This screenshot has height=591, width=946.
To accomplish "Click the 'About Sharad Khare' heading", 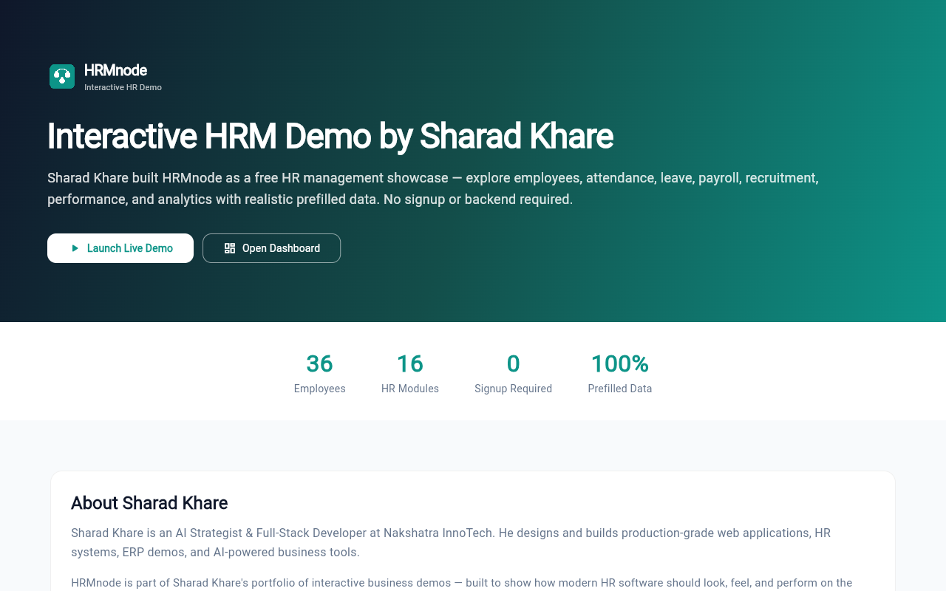I will pyautogui.click(x=149, y=503).
